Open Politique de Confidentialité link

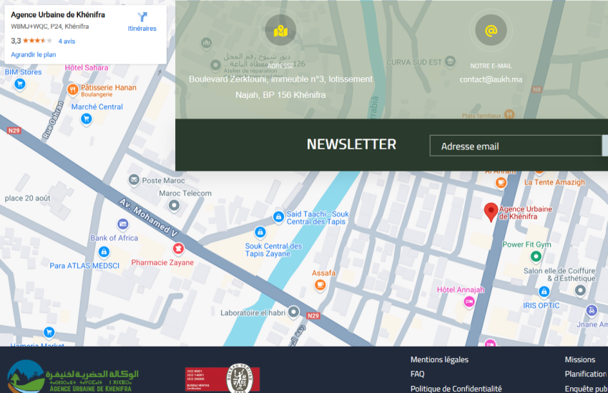point(456,389)
